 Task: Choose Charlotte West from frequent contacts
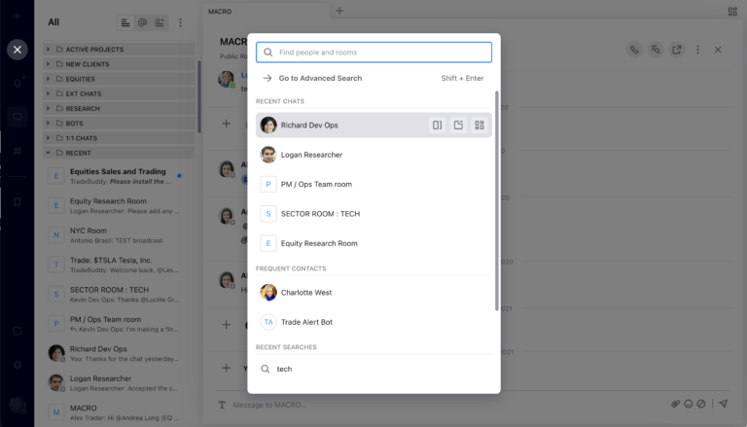(x=305, y=293)
